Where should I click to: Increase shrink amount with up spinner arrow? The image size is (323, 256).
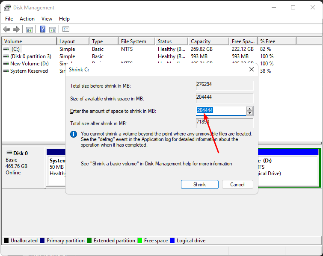pyautogui.click(x=250, y=109)
